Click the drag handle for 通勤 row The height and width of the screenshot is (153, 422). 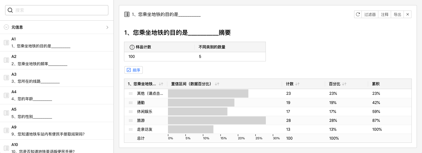(131, 103)
